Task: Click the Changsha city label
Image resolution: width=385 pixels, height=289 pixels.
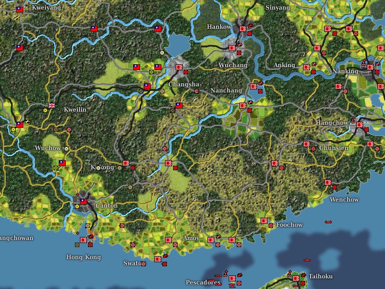Action: pos(184,84)
